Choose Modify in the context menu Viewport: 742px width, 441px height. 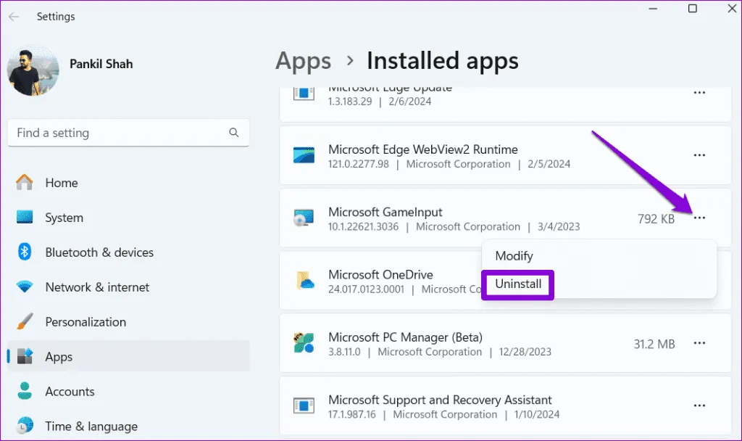pyautogui.click(x=514, y=256)
